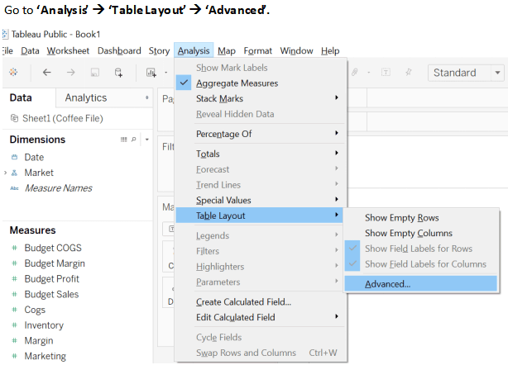Open the Worksheet menu
The width and height of the screenshot is (508, 365).
68,51
